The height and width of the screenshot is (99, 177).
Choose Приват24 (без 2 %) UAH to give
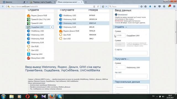pyautogui.click(x=40, y=19)
